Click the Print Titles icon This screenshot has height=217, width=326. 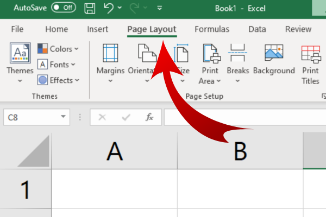(x=311, y=54)
